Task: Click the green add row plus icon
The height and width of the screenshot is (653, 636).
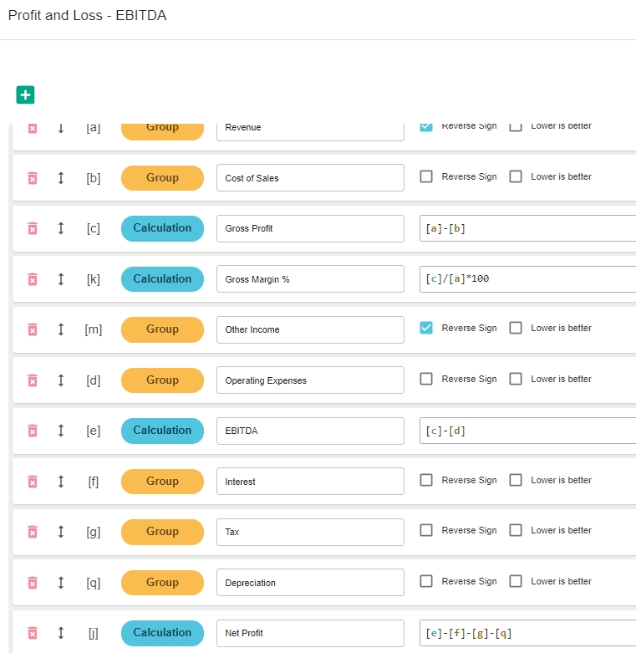Action: click(25, 95)
